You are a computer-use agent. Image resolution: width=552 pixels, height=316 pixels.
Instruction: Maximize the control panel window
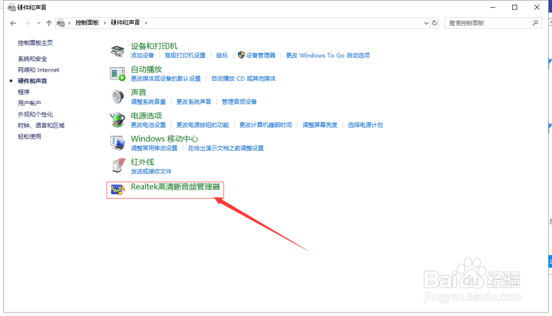[x=514, y=7]
